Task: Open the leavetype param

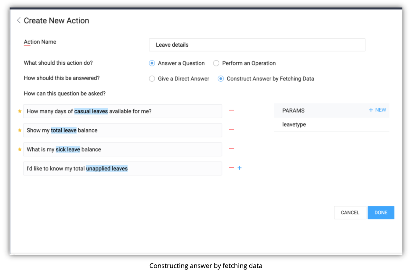Action: click(294, 124)
